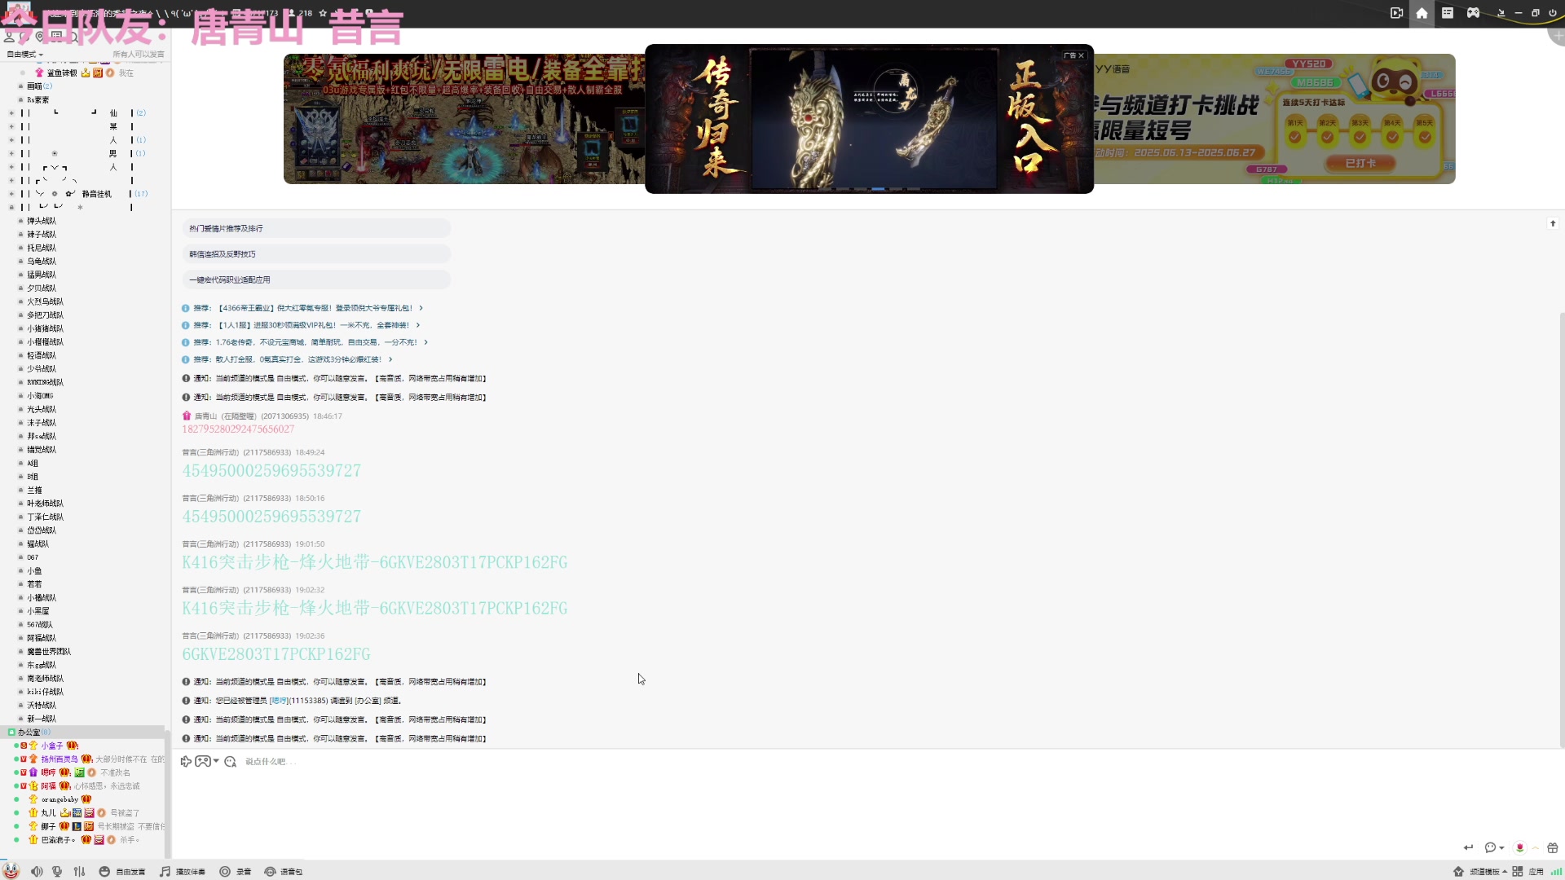This screenshot has height=880, width=1565.
Task: Open the video live icon in title bar
Action: [1396, 13]
